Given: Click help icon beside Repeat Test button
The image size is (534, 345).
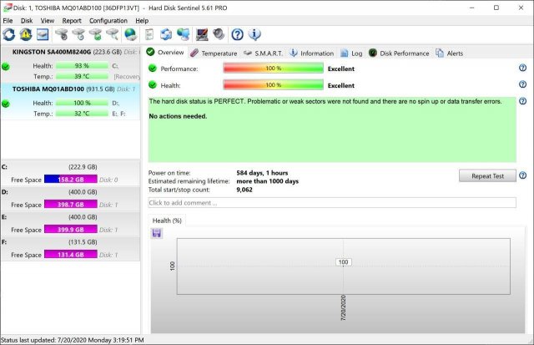Looking at the screenshot, I should click(522, 175).
